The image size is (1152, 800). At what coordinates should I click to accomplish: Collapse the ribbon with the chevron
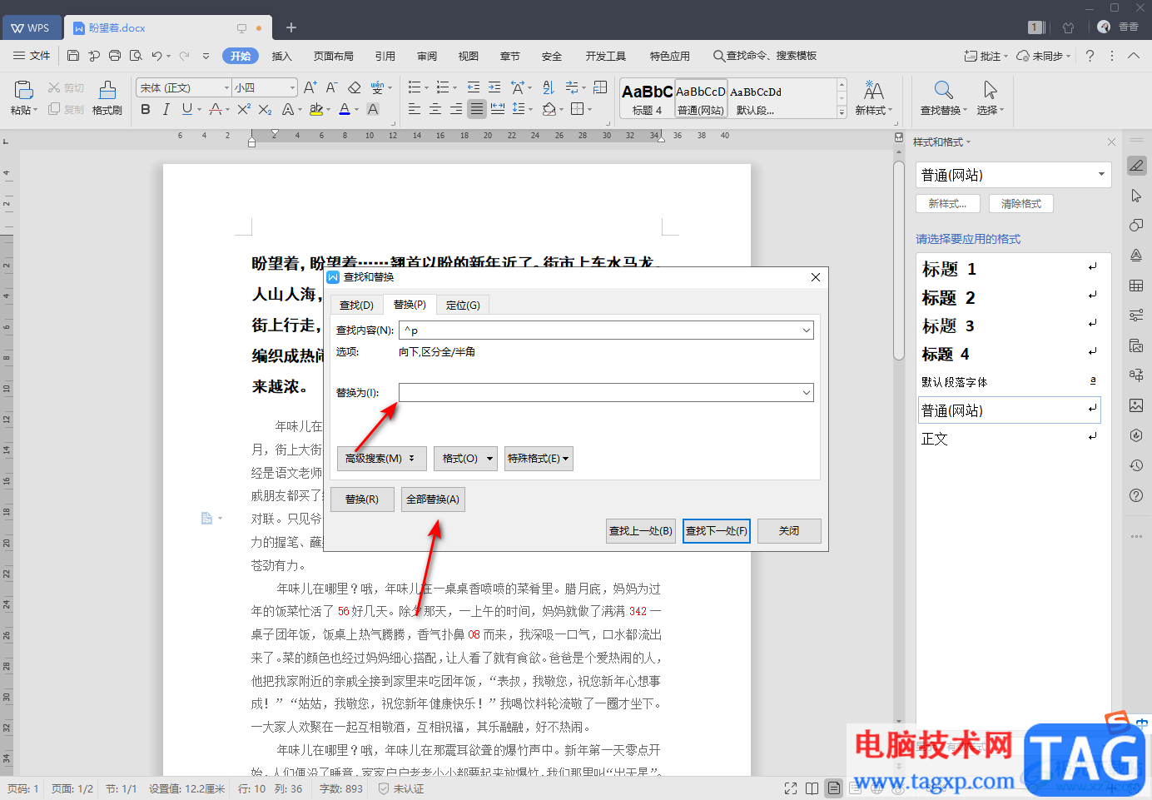1134,56
